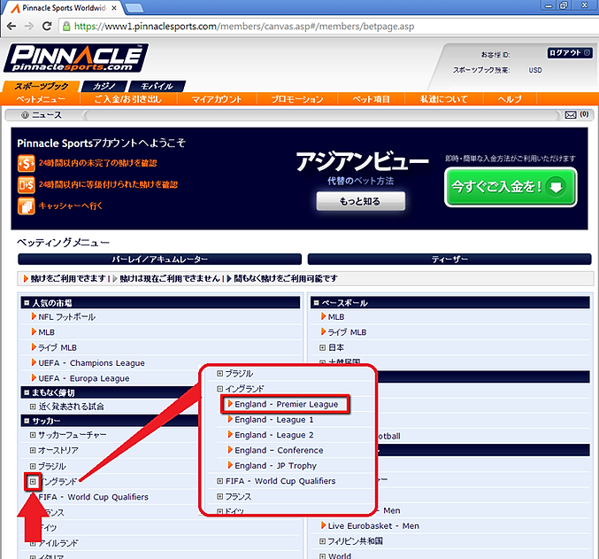Select England - Conference
Viewport: 599px width, 559px height.
(x=279, y=450)
